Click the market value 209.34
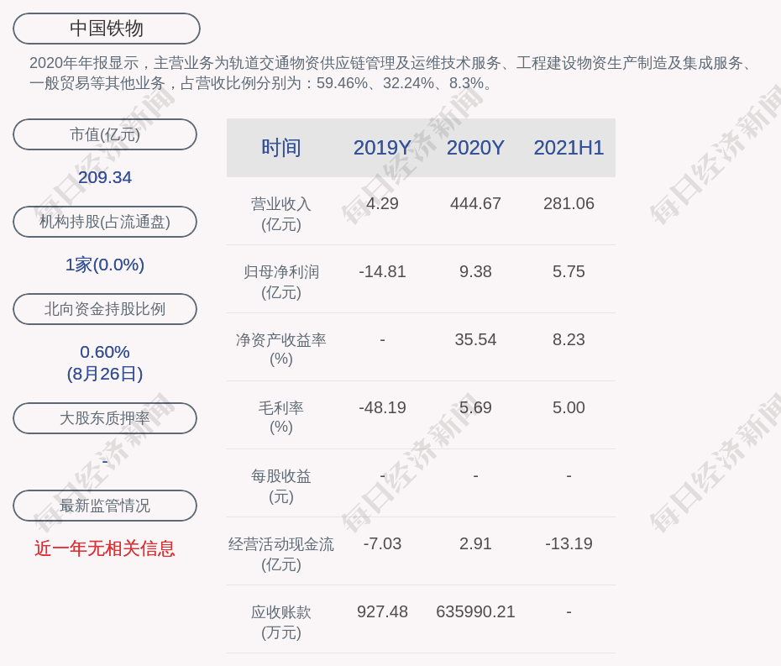Image resolution: width=781 pixels, height=666 pixels. point(105,177)
